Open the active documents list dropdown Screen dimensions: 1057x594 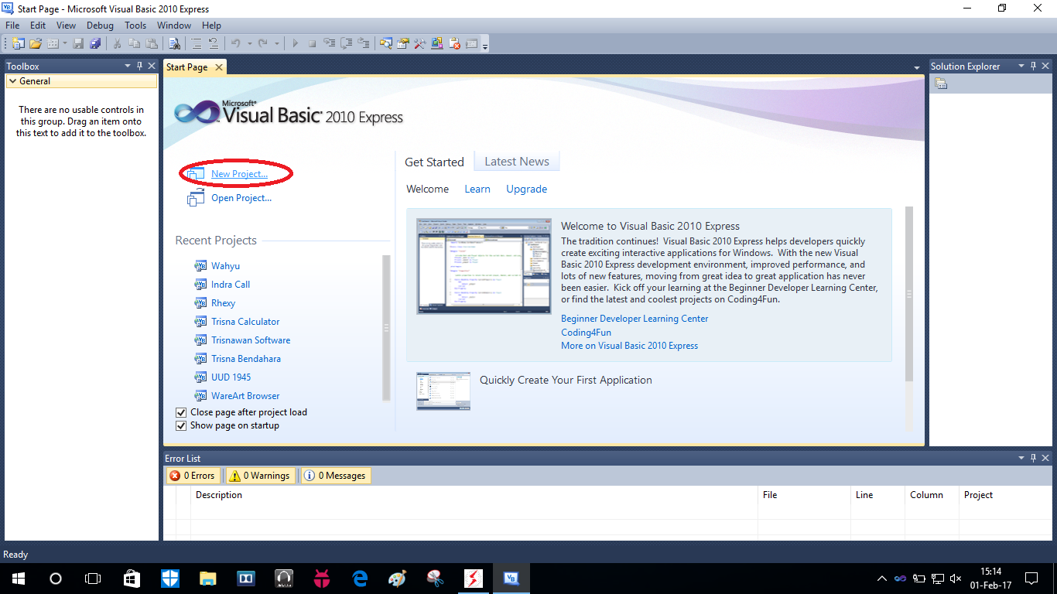tap(917, 68)
